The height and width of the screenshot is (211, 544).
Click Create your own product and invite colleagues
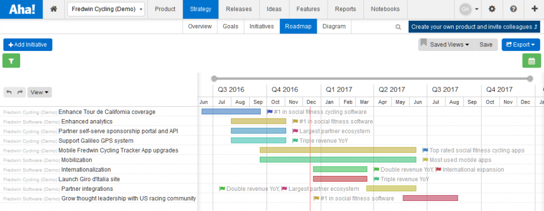click(474, 27)
